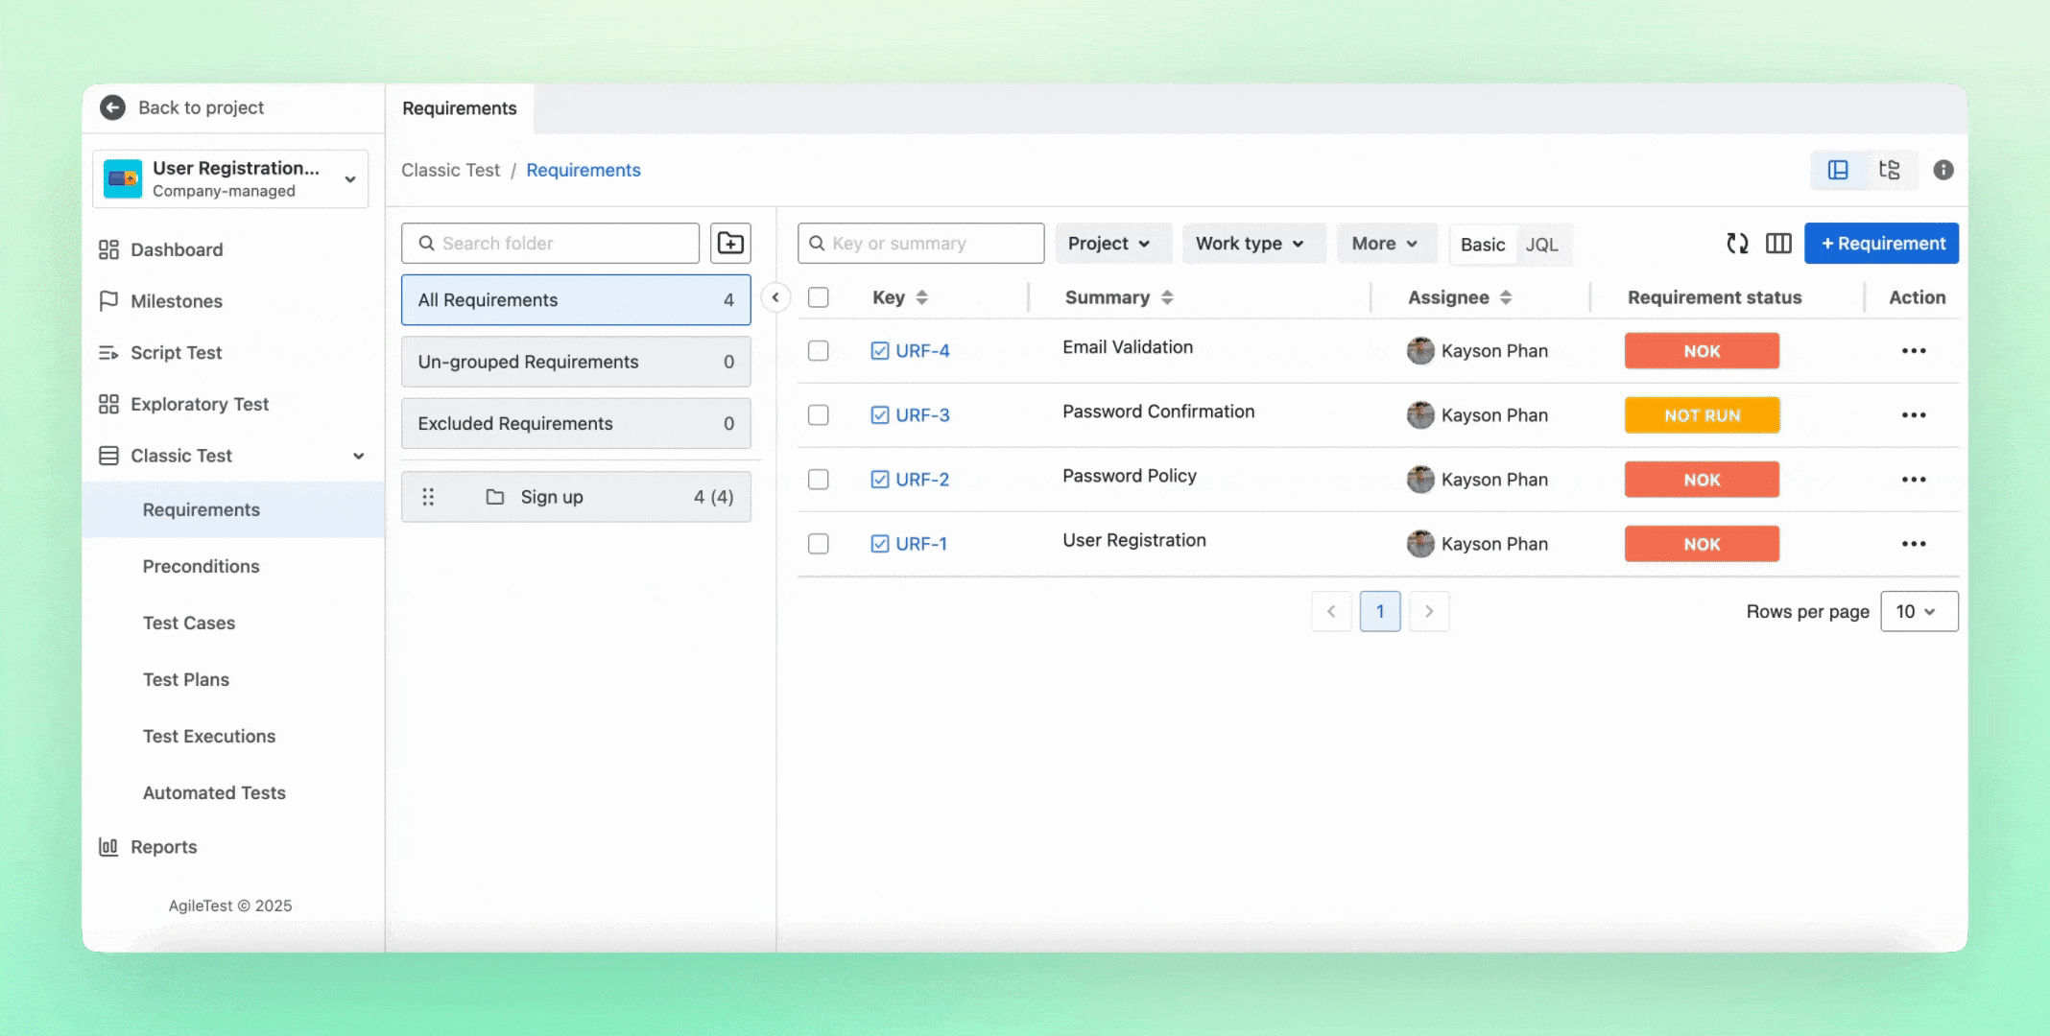Check the box for the URF-3 row
Viewport: 2050px width, 1036px height.
(818, 415)
